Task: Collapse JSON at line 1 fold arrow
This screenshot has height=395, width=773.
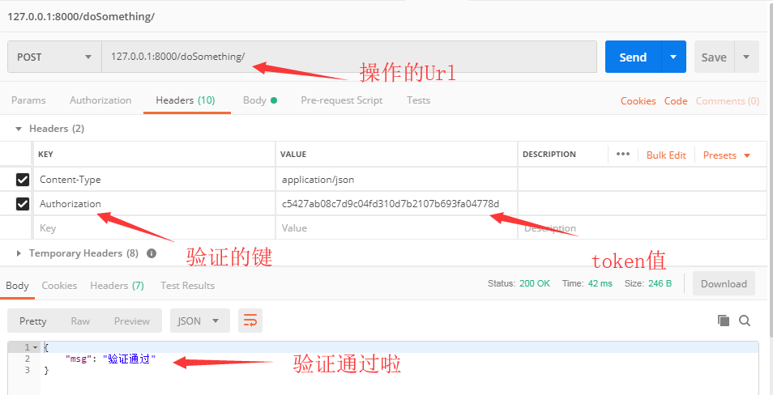Action: pos(35,348)
